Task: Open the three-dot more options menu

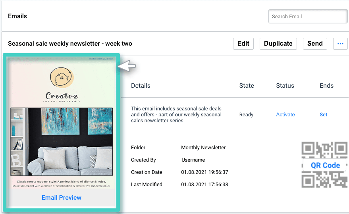Action: [x=340, y=44]
